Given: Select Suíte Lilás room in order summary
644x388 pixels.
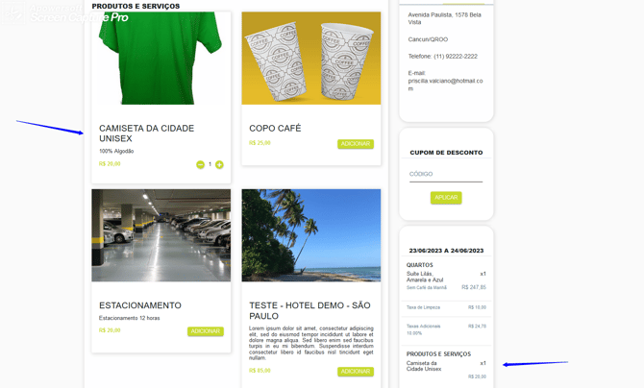Looking at the screenshot, I should (x=425, y=277).
